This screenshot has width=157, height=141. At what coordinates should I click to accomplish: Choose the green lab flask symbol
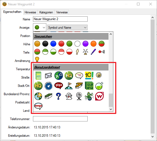(99, 86)
